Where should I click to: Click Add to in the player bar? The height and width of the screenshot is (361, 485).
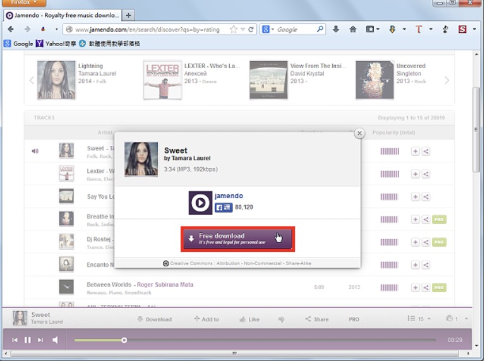point(207,319)
